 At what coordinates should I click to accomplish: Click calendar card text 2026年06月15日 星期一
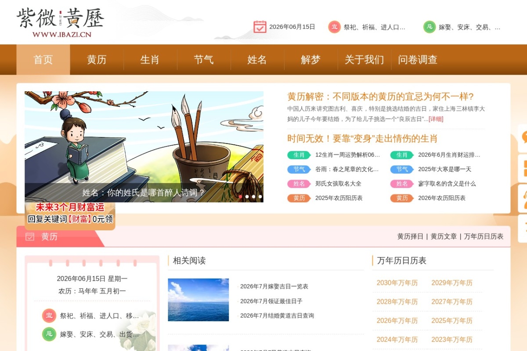tap(92, 279)
